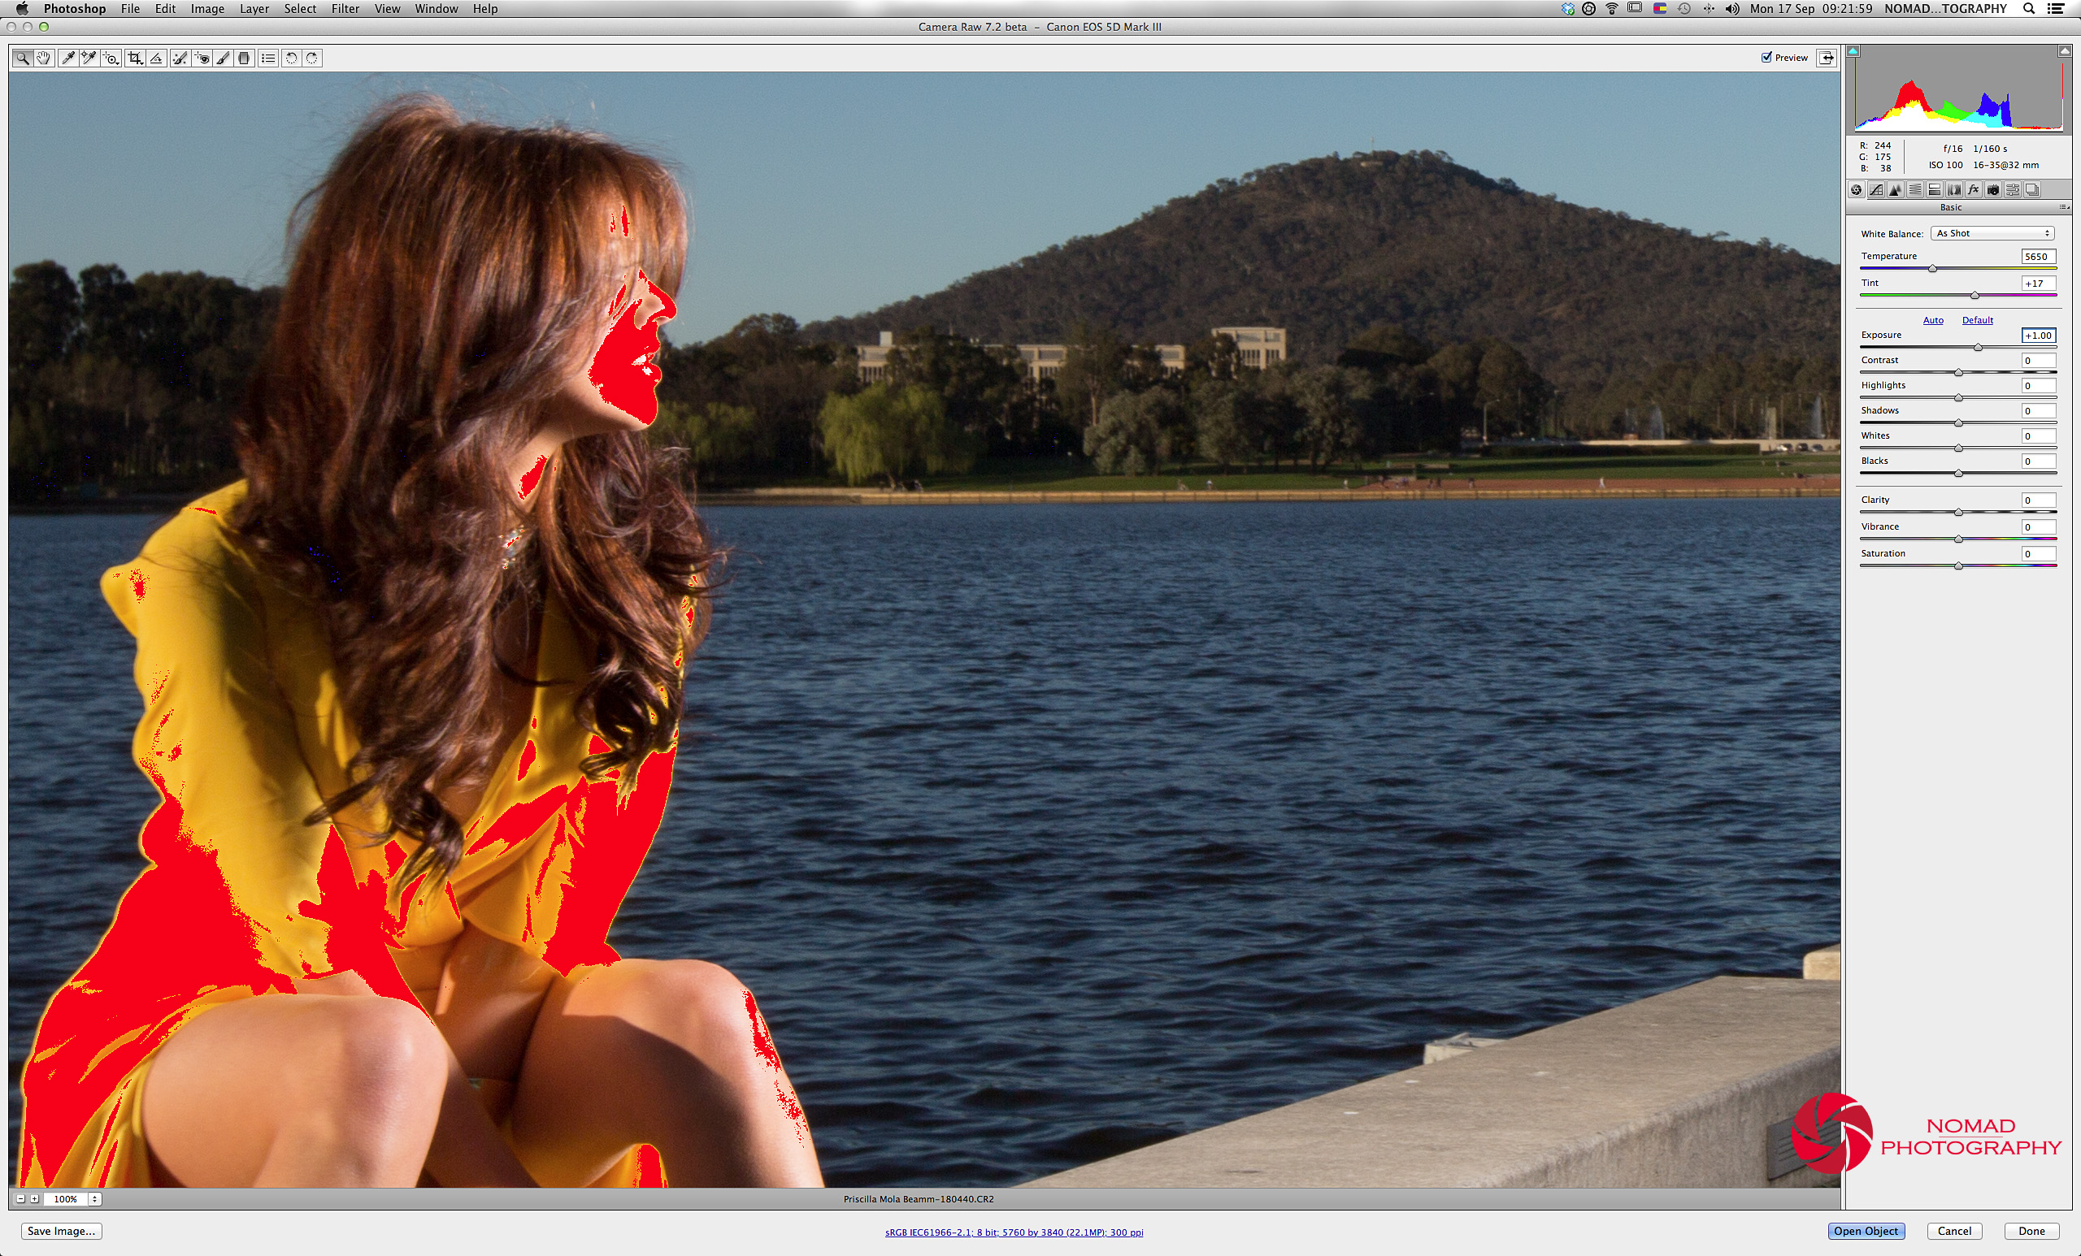Open the Effects fx panel tab
This screenshot has width=2081, height=1256.
point(1974,190)
